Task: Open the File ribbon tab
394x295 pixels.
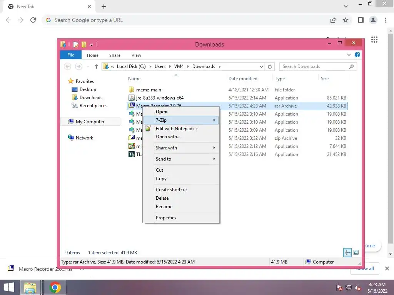Action: (x=71, y=55)
